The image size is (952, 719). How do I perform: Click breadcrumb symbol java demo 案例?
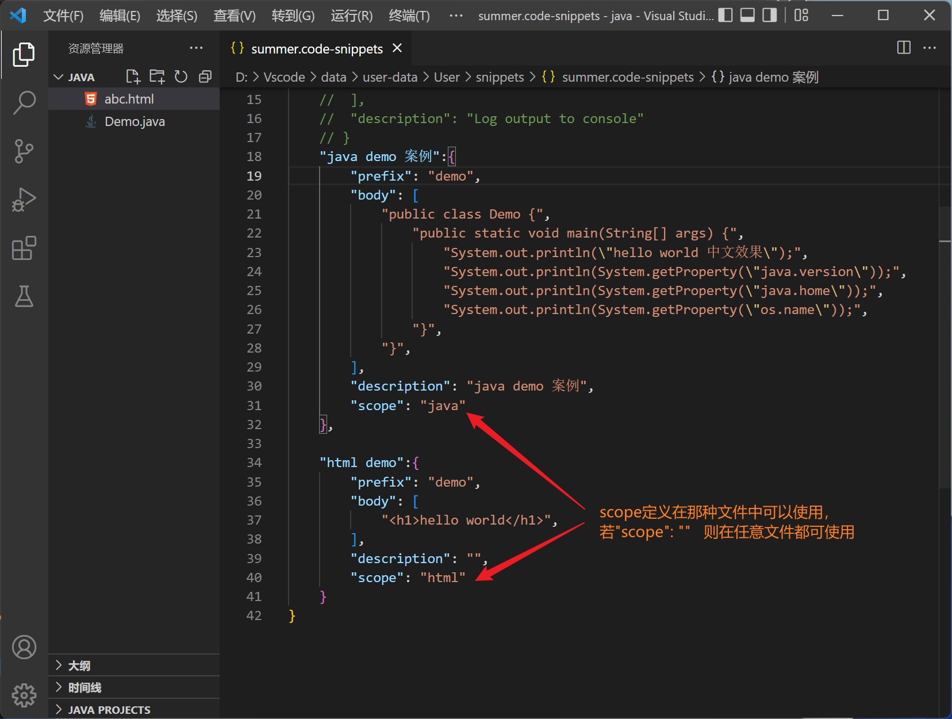pyautogui.click(x=765, y=77)
